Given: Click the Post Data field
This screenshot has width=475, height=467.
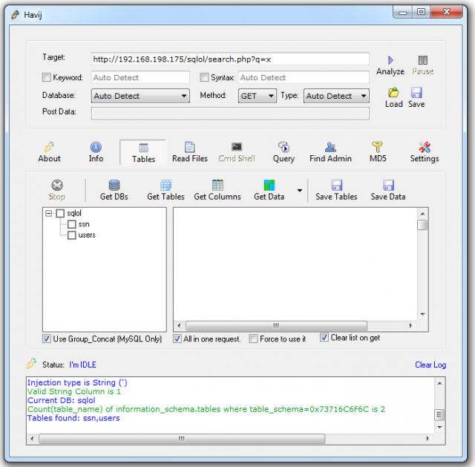Looking at the screenshot, I should pyautogui.click(x=230, y=114).
